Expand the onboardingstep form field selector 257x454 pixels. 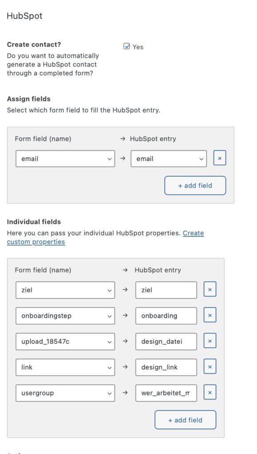pos(65,315)
